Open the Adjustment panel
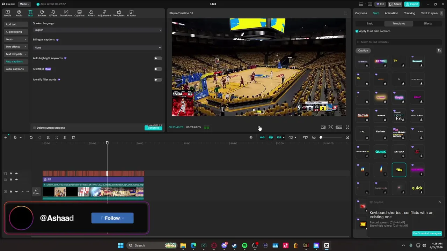The height and width of the screenshot is (251, 447). point(104,13)
